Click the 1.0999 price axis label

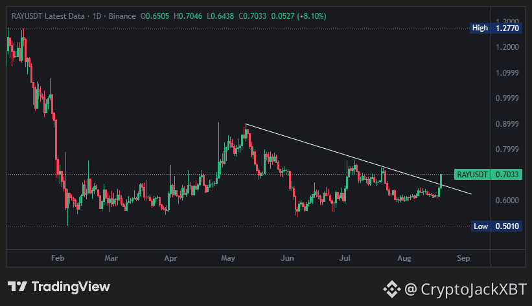[x=507, y=73]
